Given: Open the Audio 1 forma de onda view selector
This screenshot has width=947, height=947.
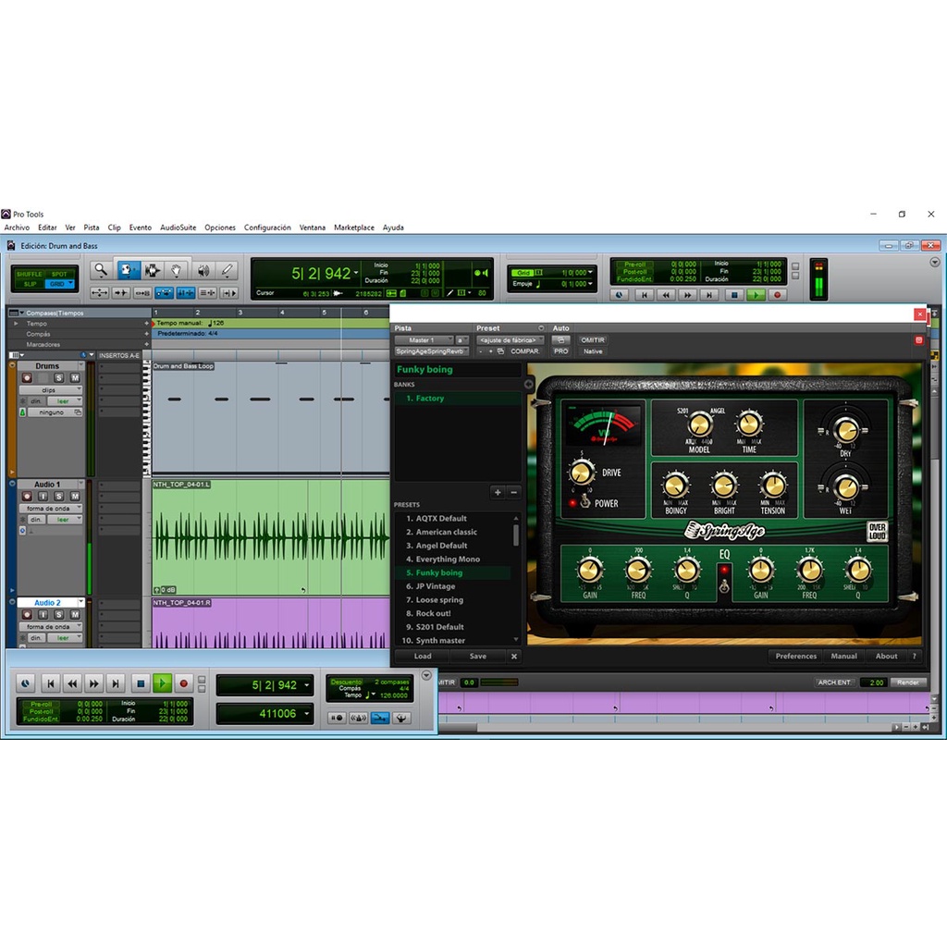Looking at the screenshot, I should (50, 509).
